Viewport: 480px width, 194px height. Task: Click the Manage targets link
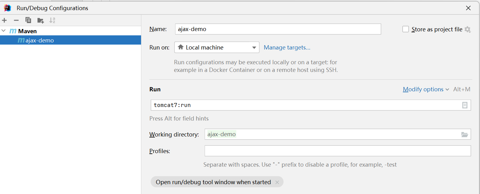pyautogui.click(x=287, y=47)
